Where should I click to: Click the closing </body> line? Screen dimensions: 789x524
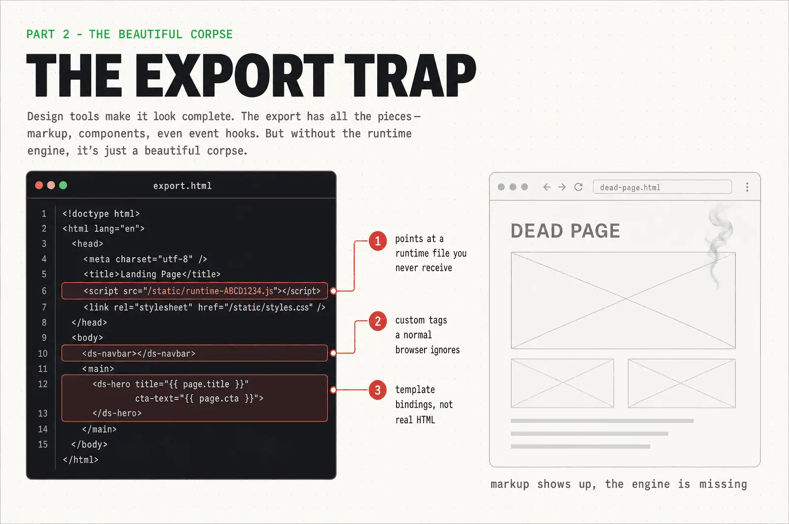89,444
